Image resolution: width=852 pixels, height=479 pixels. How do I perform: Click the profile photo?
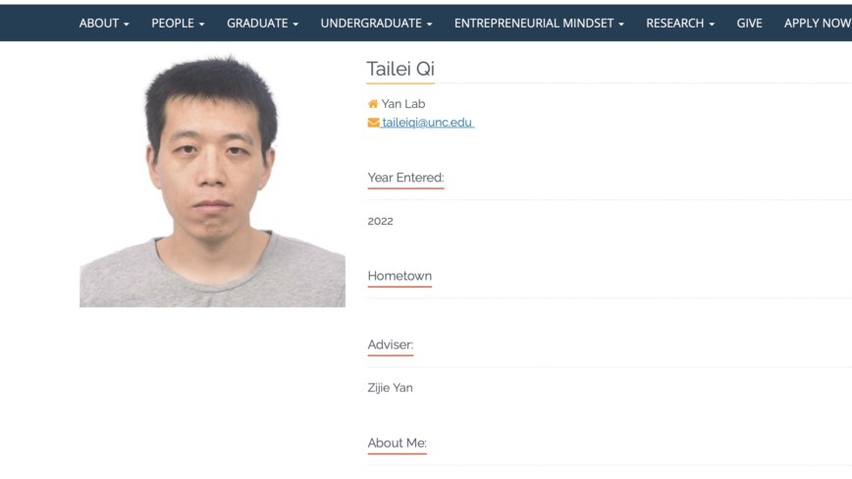click(x=212, y=181)
